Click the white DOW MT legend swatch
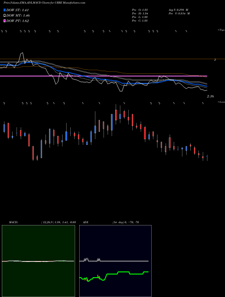This screenshot has width=225, height=297. (x=5, y=16)
